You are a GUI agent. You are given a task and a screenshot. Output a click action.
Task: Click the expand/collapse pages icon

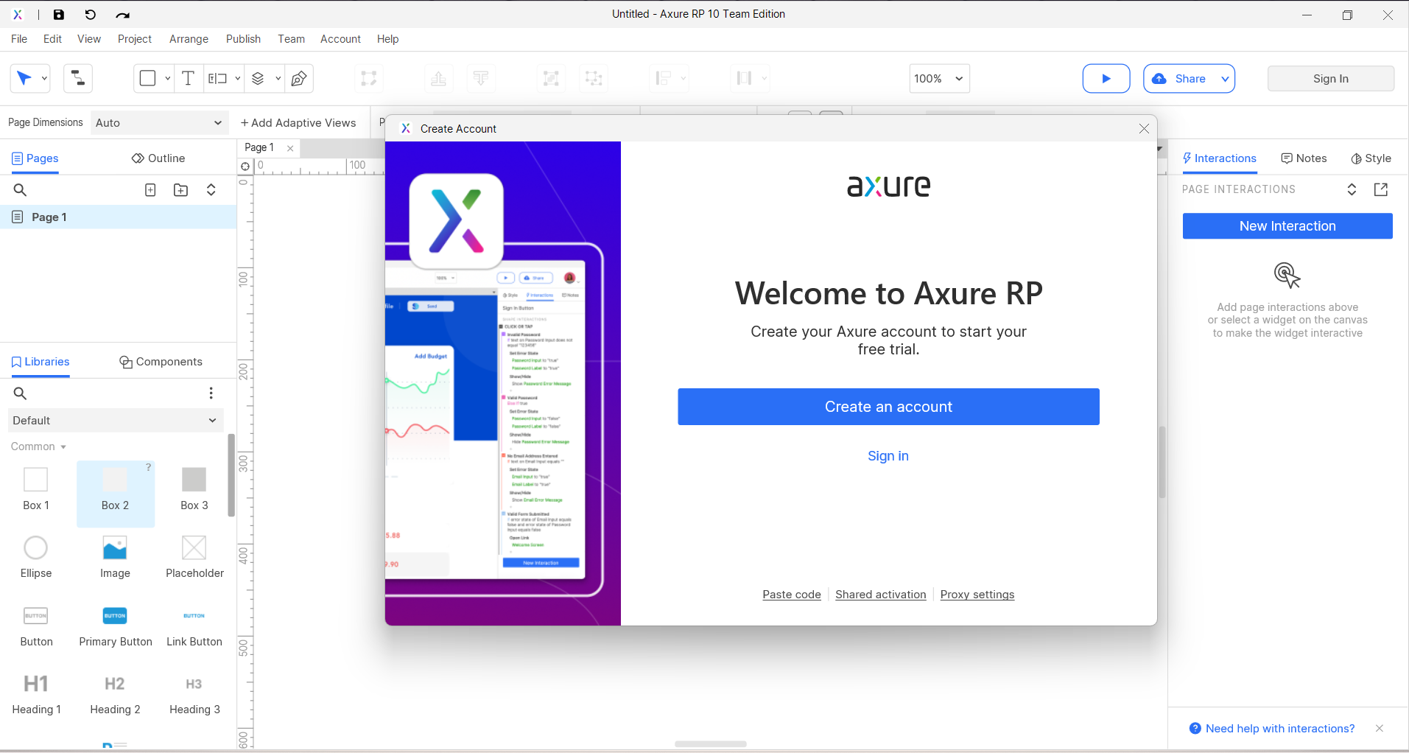coord(211,190)
